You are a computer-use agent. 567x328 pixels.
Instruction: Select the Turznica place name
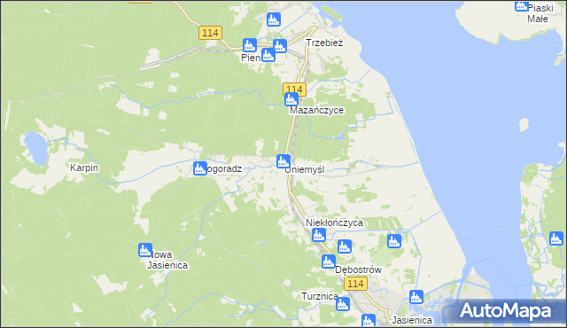click(x=320, y=297)
